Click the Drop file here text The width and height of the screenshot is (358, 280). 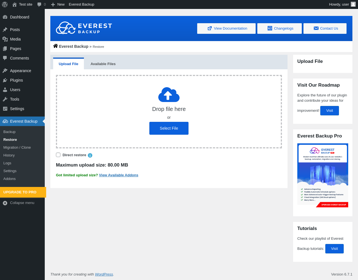point(169,109)
